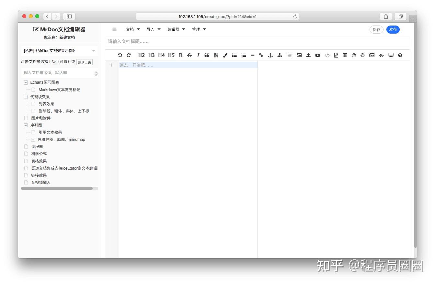Toggle fullscreen mode with the monitor icon
The height and width of the screenshot is (284, 435).
pos(391,55)
